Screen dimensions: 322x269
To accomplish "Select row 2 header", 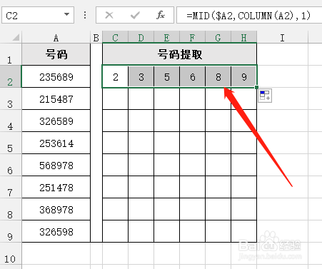I will (11, 76).
